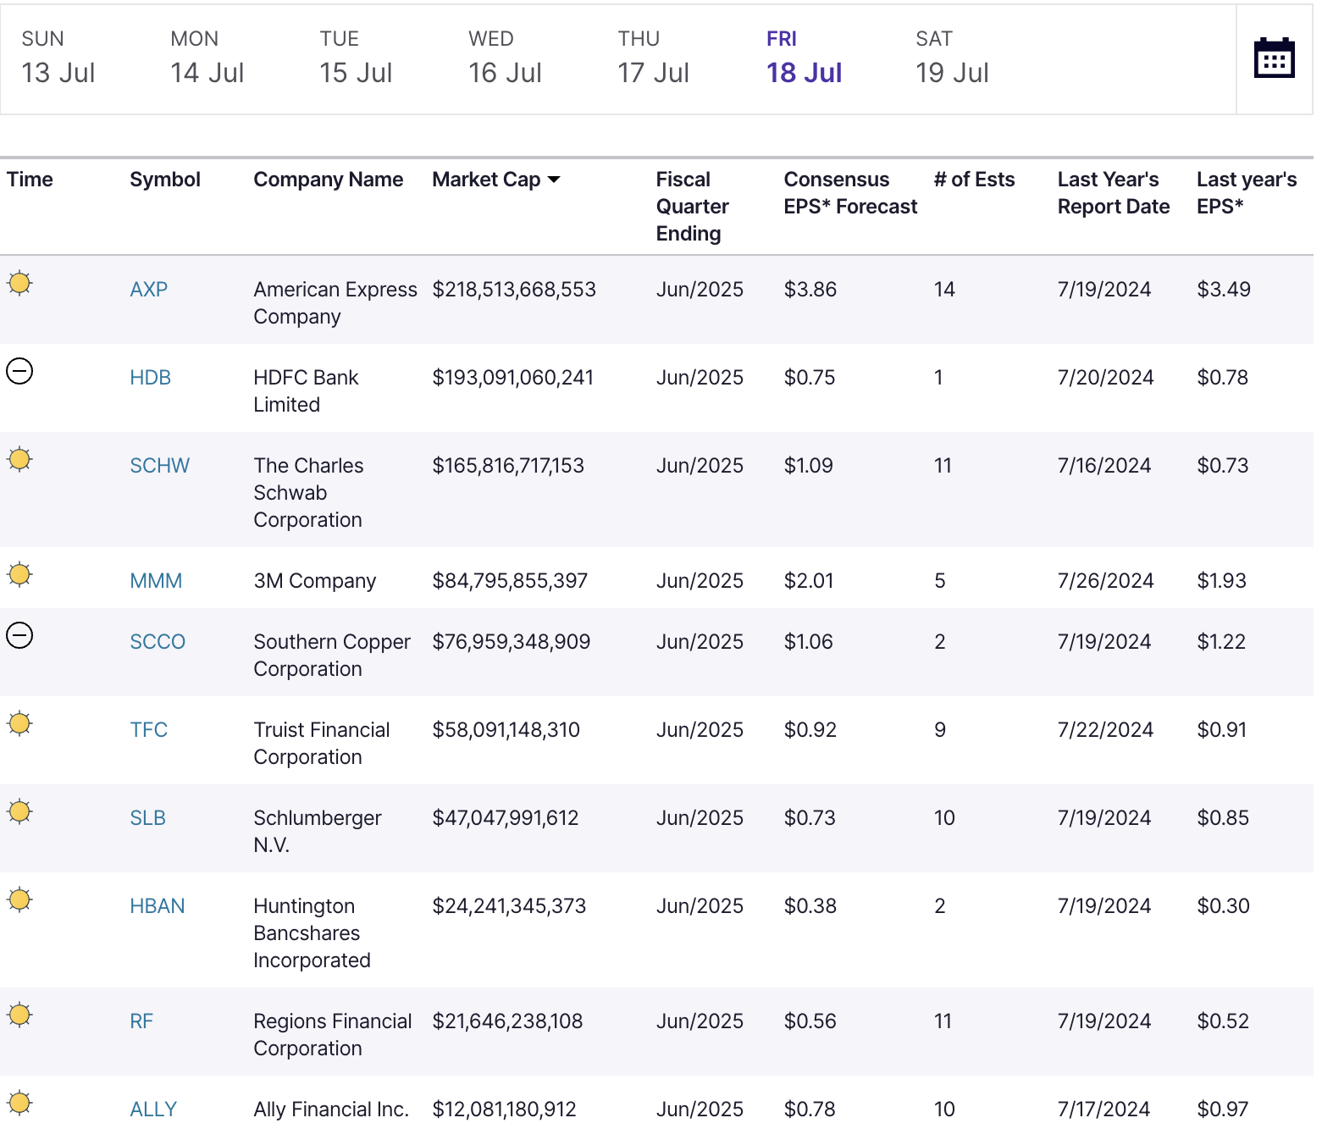Viewport: 1333px width, 1140px height.
Task: Select the WED 16 Jul date tab
Action: click(505, 58)
